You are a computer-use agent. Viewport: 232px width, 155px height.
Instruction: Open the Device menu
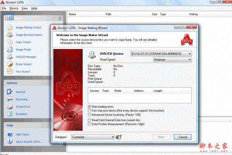coord(14,8)
